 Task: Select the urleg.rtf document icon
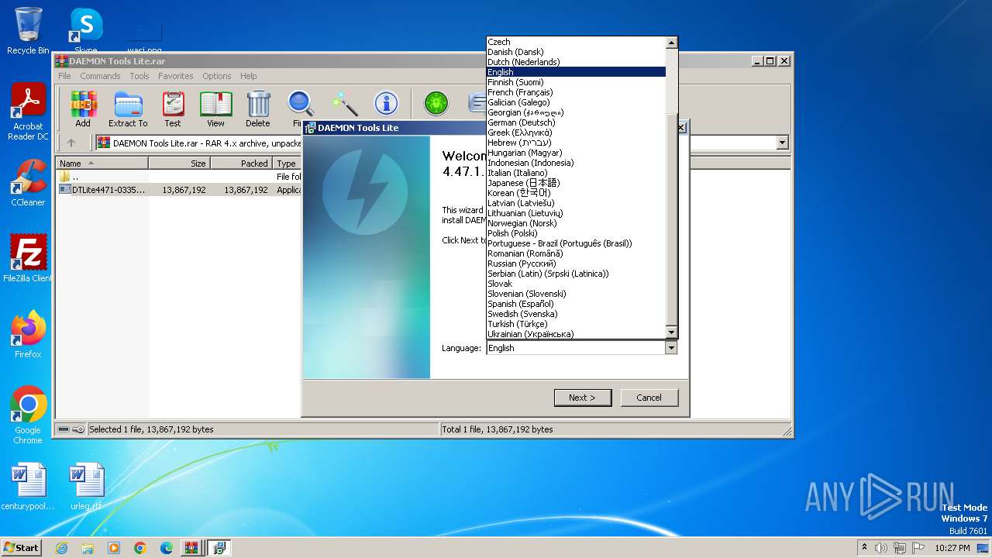tap(86, 486)
